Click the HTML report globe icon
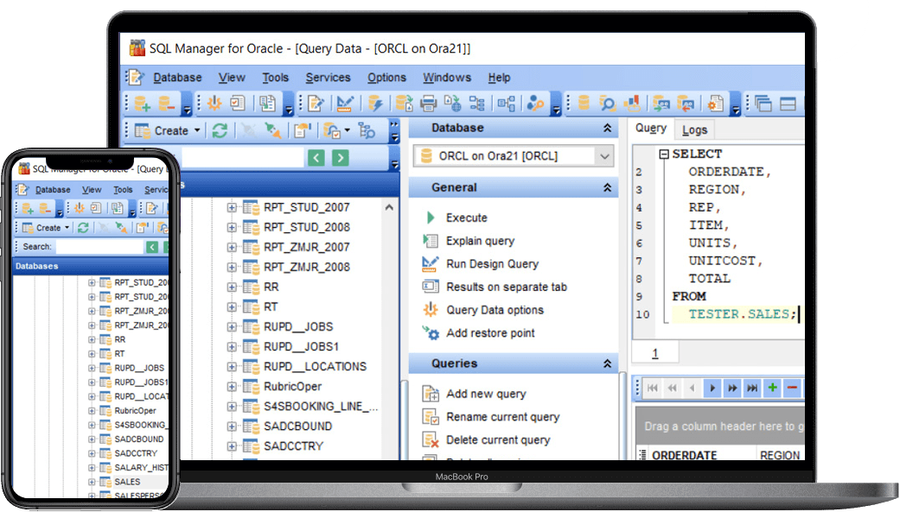Screen dimensions: 900x512 coord(452,104)
